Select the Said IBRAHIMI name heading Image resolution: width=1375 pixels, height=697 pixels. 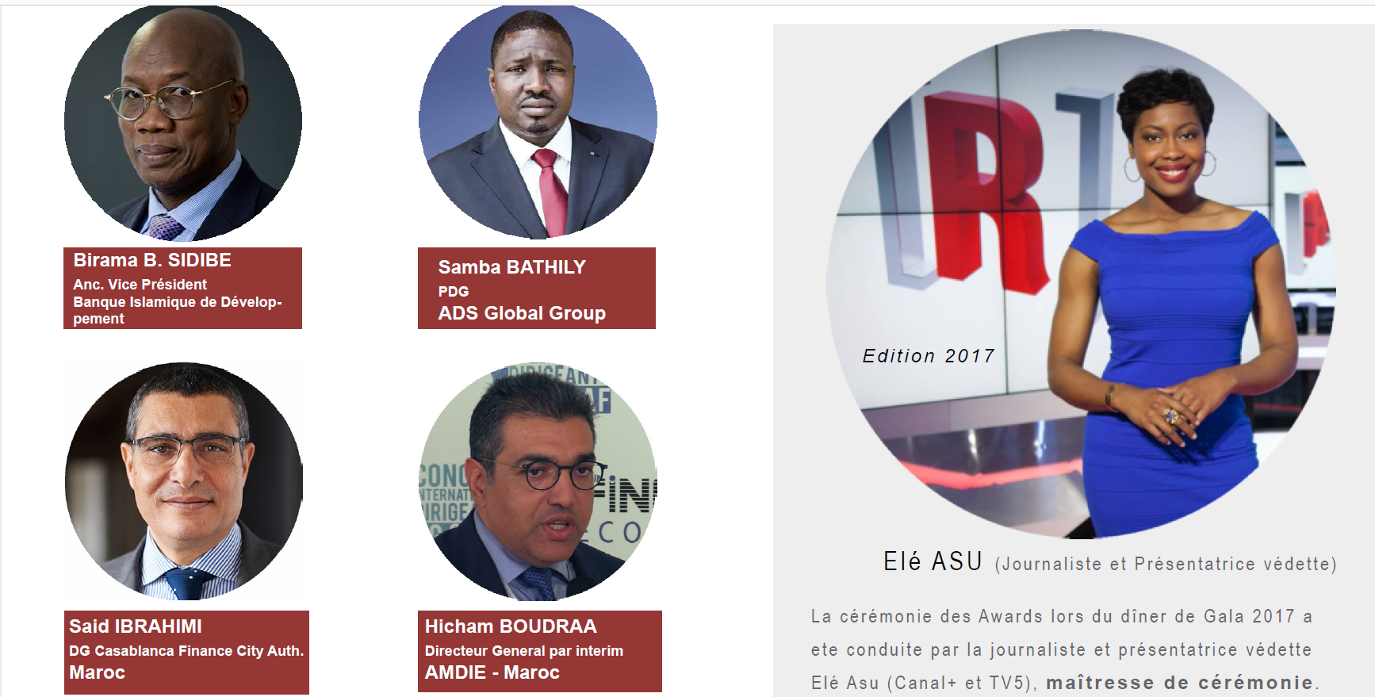coord(136,626)
